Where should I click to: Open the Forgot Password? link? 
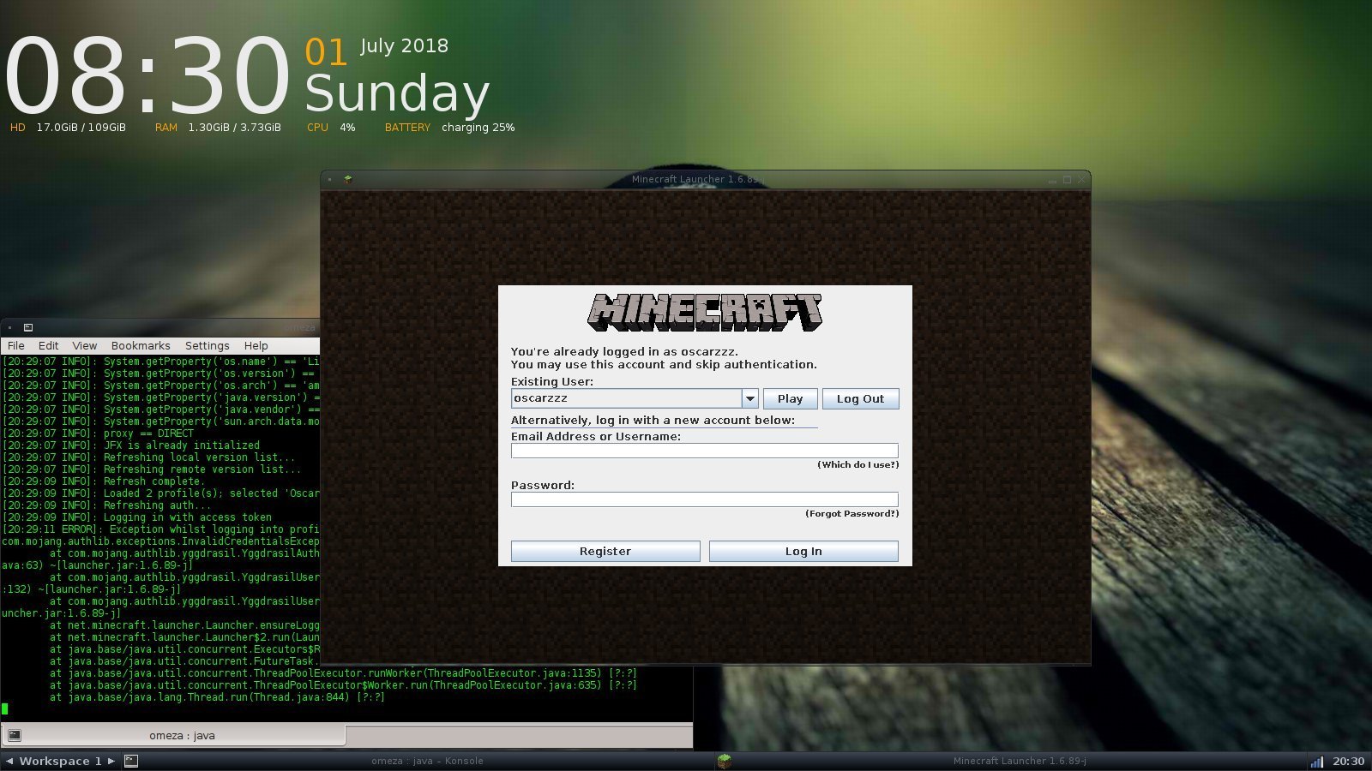[852, 513]
